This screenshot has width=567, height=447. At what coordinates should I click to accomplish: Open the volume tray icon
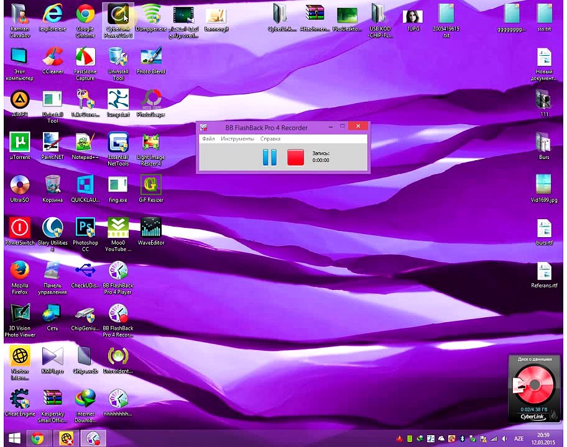click(x=504, y=439)
